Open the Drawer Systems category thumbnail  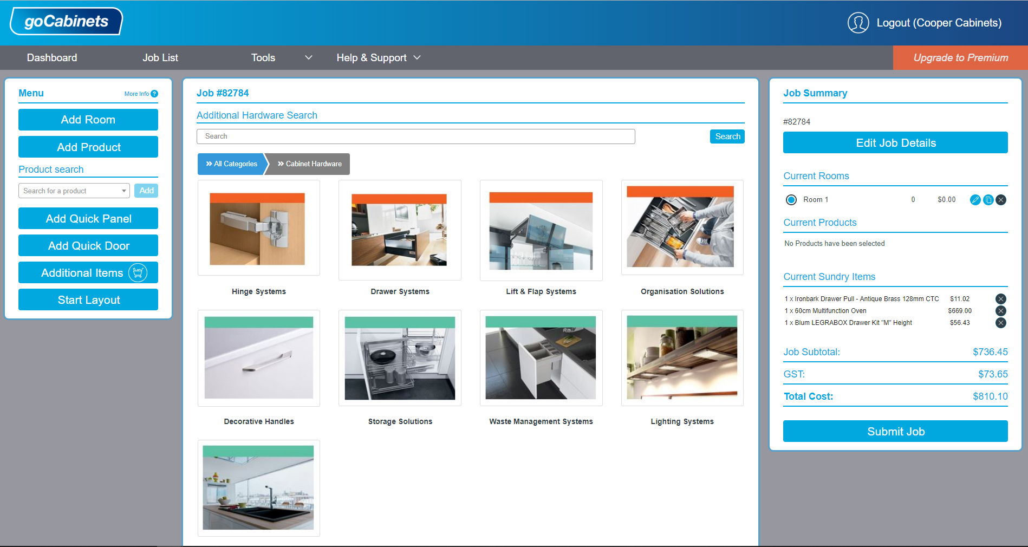tap(400, 230)
